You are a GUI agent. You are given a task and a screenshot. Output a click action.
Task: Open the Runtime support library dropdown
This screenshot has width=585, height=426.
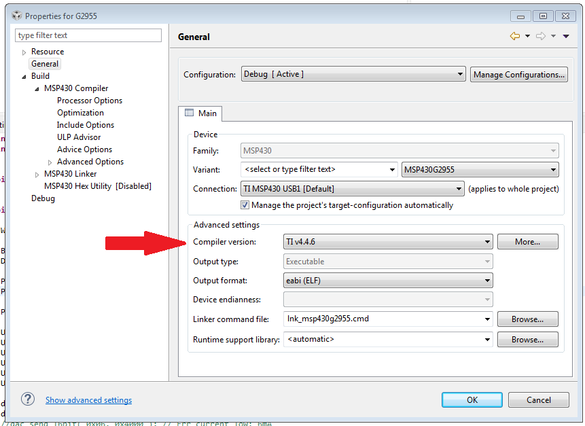coord(489,338)
